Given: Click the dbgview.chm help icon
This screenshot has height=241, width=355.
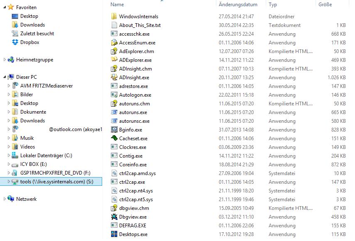Looking at the screenshot, I should click(114, 208).
